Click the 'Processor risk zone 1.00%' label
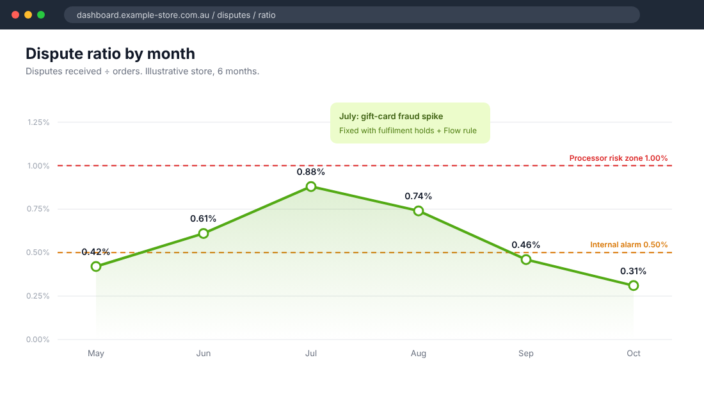 [x=618, y=158]
